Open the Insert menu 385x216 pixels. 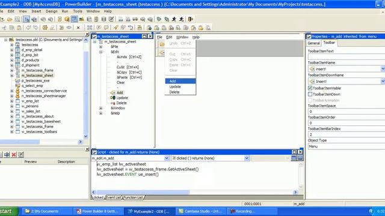pyautogui.click(x=36, y=11)
